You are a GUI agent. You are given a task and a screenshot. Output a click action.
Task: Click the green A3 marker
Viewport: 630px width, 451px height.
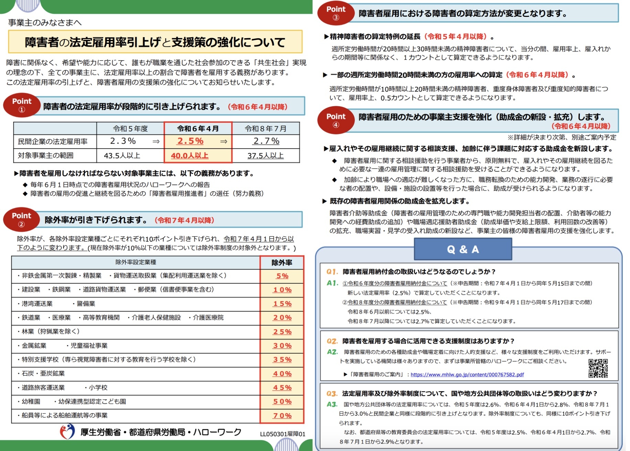[332, 405]
